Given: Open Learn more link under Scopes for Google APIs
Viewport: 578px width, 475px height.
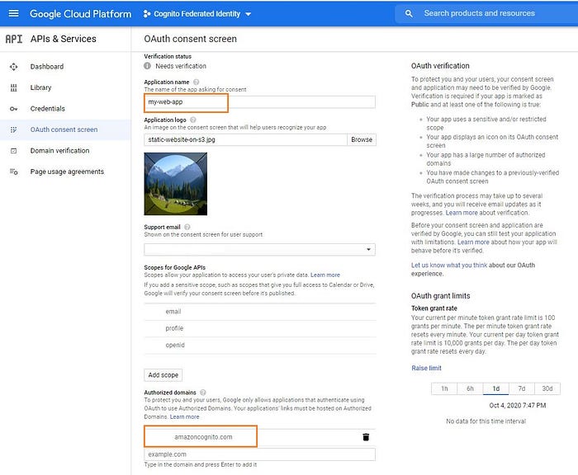Looking at the screenshot, I should pos(325,275).
